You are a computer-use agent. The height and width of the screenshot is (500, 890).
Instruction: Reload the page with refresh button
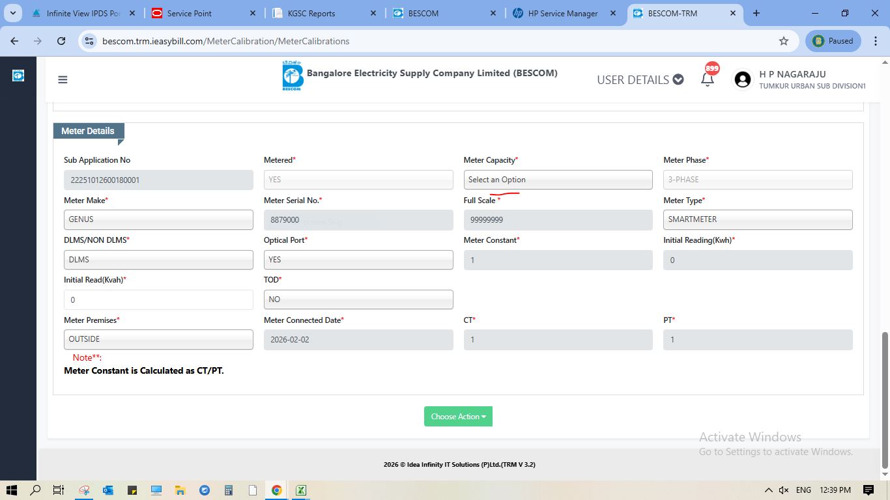coord(61,41)
